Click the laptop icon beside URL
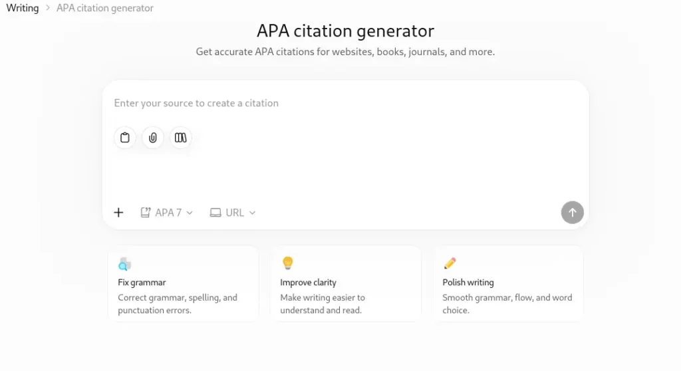Image resolution: width=681 pixels, height=371 pixels. [x=215, y=213]
